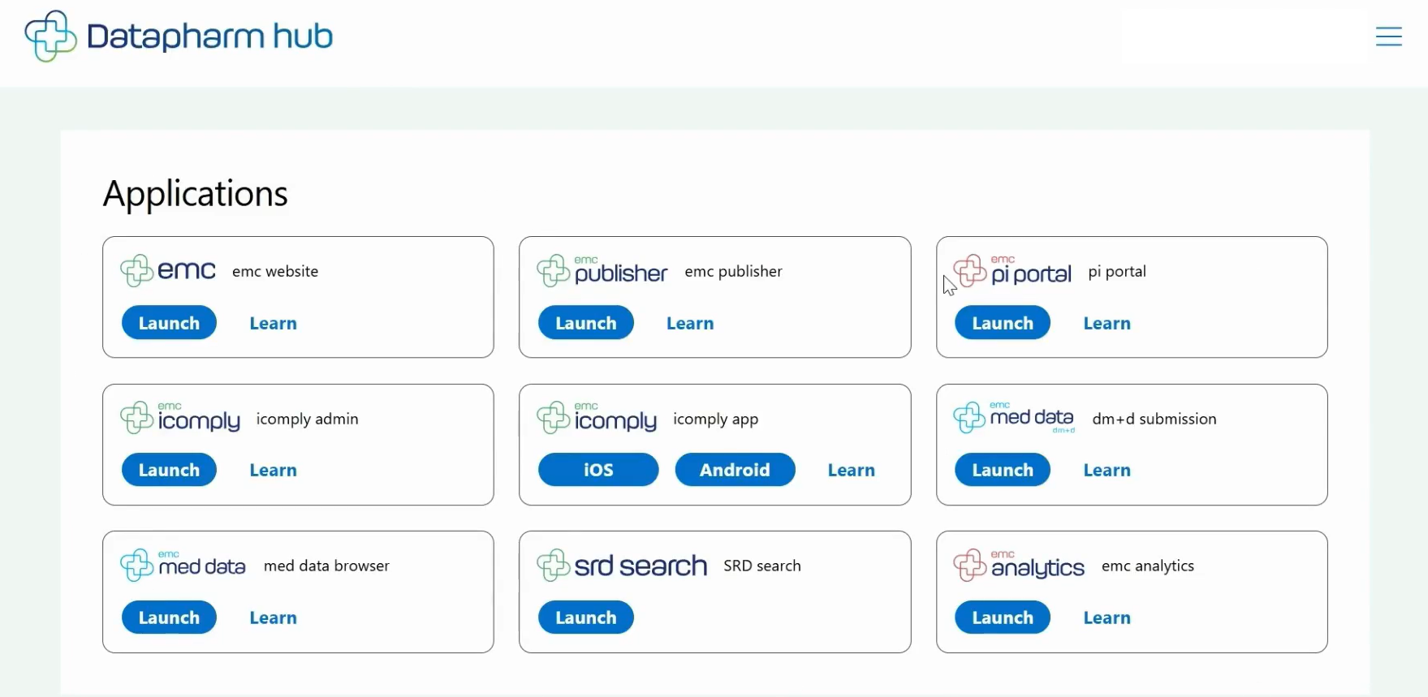Learn about emc analytics
The height and width of the screenshot is (697, 1428).
click(1107, 617)
